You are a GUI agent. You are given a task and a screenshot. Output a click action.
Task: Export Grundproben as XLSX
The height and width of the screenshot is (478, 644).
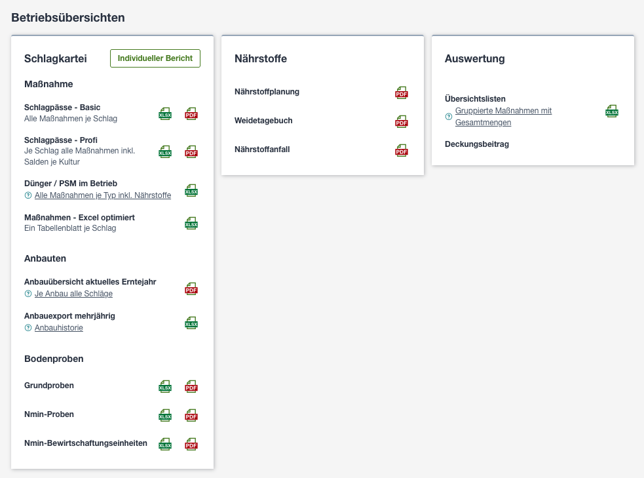pyautogui.click(x=165, y=386)
